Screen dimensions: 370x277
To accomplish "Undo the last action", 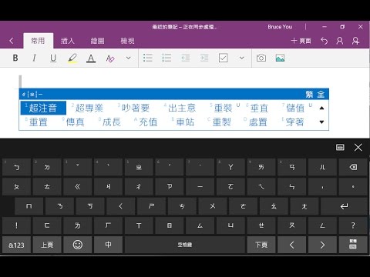I will 325,41.
